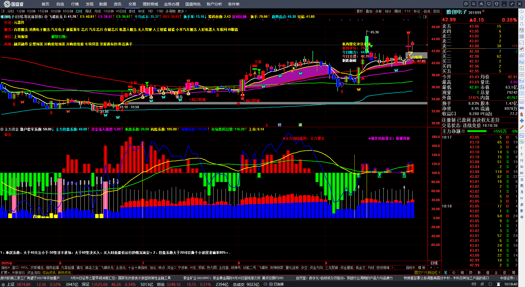The height and width of the screenshot is (287, 525).
Task: Click the skin (shirt) icon in title bar
Action: tap(497, 4)
